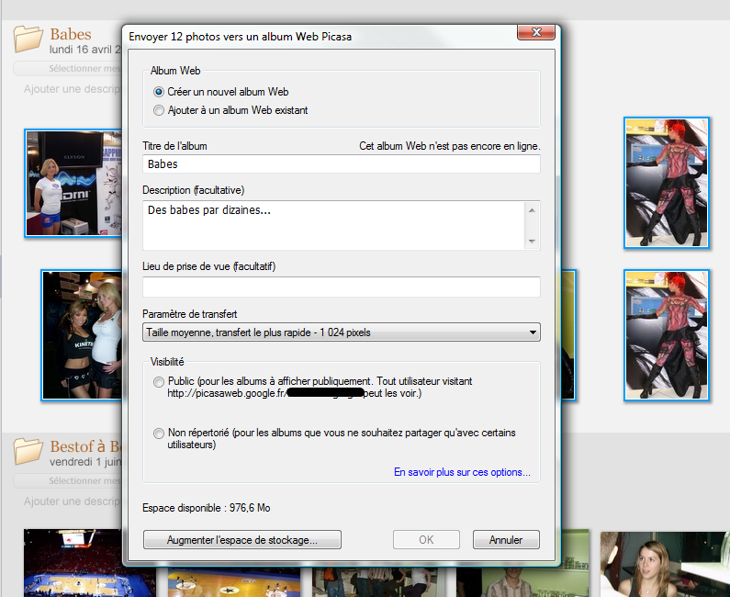This screenshot has height=597, width=730.
Task: Click 'Ajouter une description' under Babes album
Action: (x=73, y=89)
